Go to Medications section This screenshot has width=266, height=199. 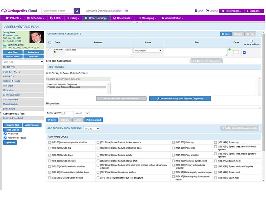tap(23, 90)
